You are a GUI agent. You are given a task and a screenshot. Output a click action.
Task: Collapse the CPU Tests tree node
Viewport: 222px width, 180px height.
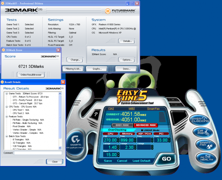point(7,107)
